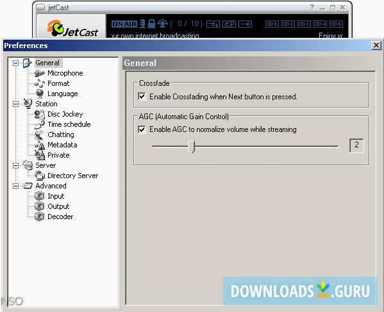Click the jetCast help question mark button

312,8
